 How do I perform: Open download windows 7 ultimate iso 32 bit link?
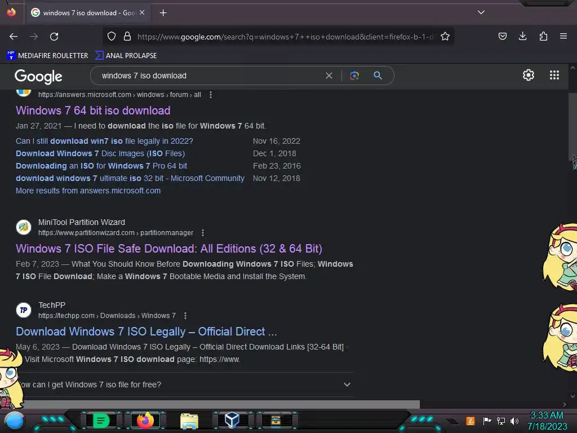(x=130, y=178)
